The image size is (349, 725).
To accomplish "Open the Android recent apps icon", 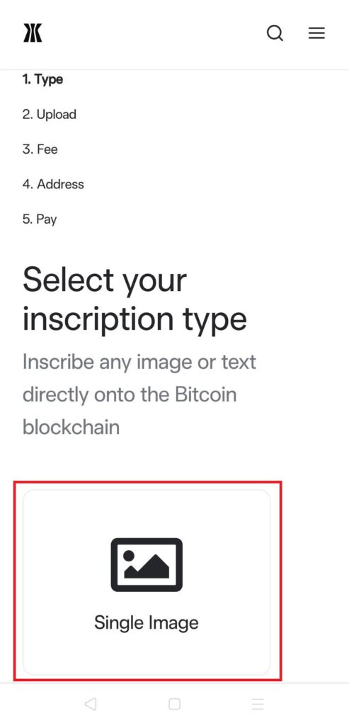I will pos(258,704).
